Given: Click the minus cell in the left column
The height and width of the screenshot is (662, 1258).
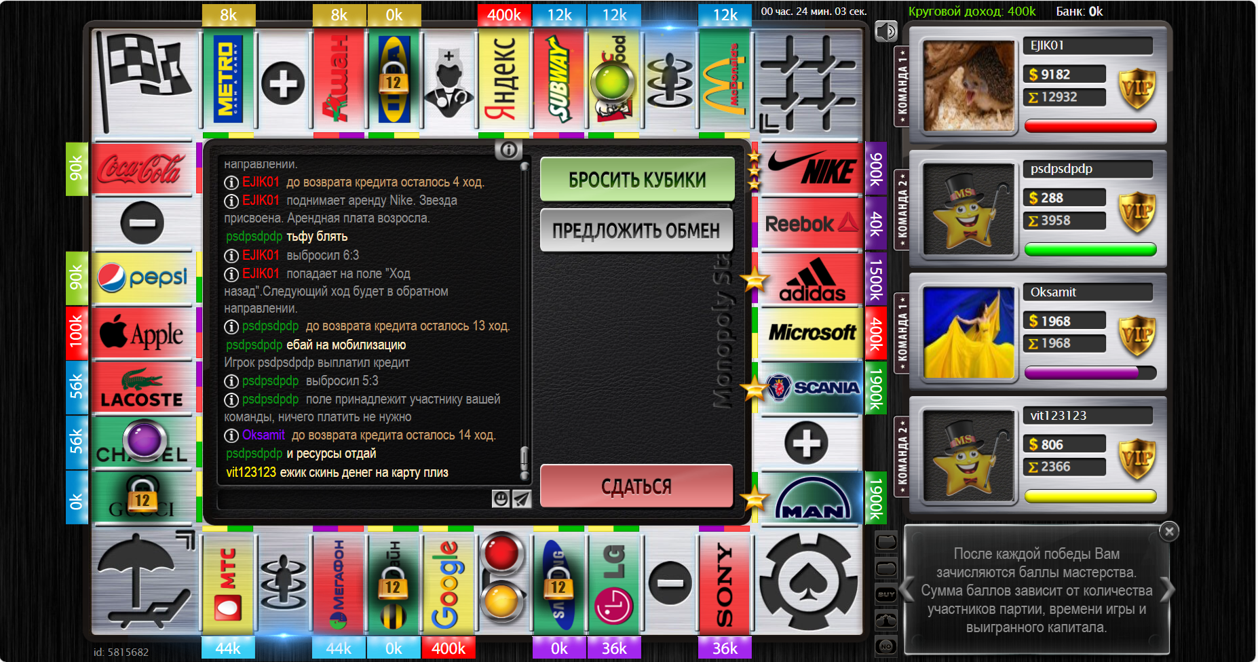Looking at the screenshot, I should tap(143, 223).
